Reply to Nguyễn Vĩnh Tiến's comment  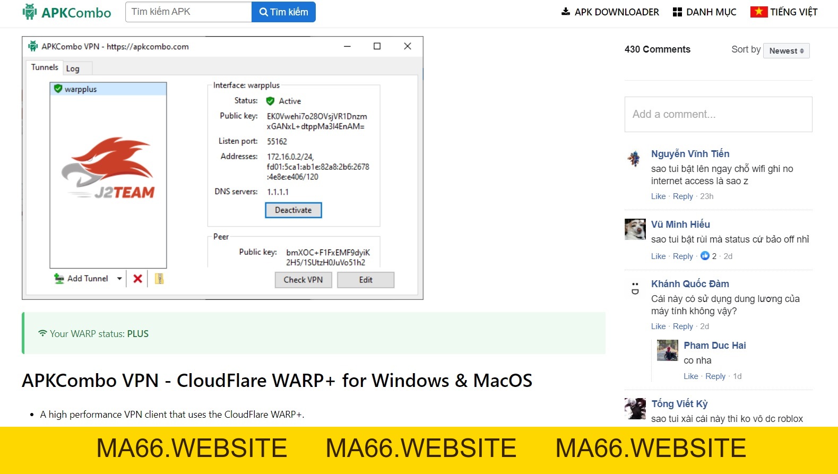tap(683, 196)
